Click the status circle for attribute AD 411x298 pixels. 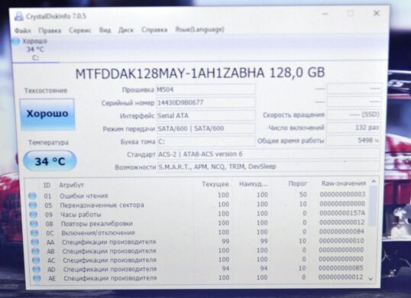37,269
